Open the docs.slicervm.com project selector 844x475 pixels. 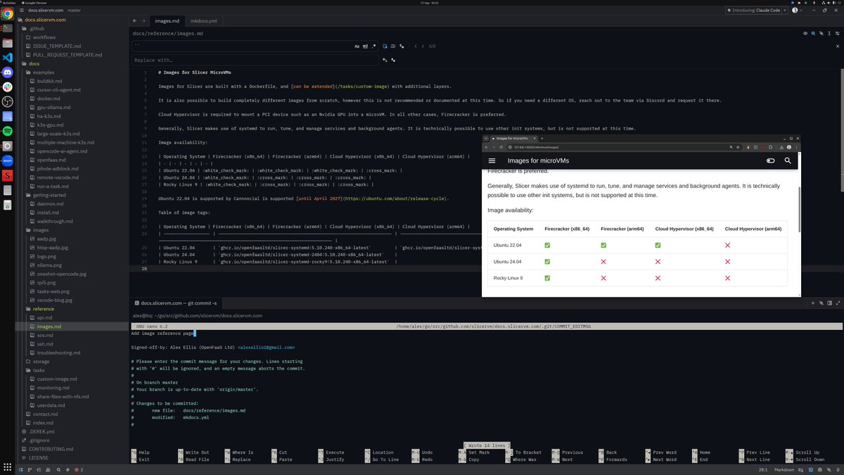(x=45, y=11)
